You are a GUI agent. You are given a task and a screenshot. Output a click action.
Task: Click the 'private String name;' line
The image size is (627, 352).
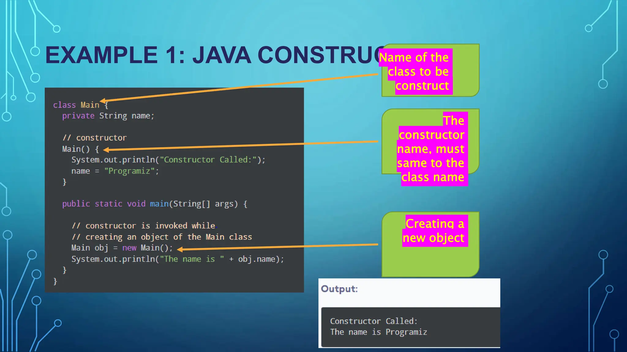coord(108,116)
